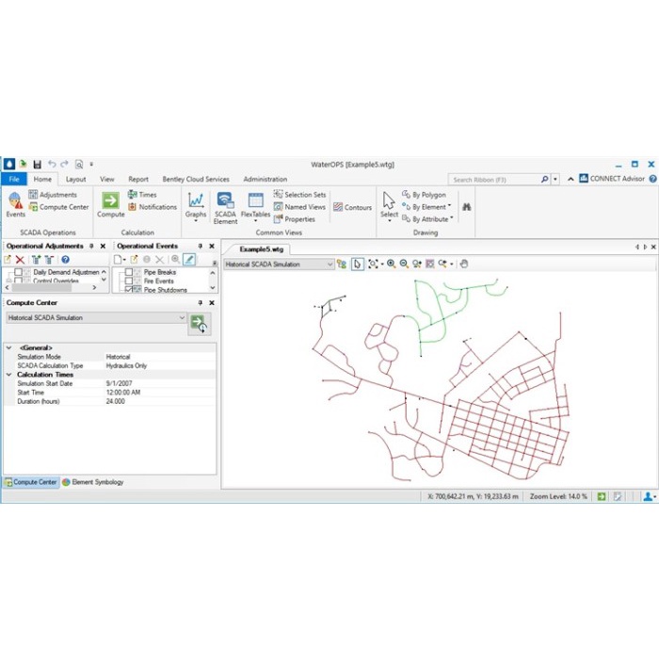Open the drawing toolbar scenario dropdown

point(279,265)
